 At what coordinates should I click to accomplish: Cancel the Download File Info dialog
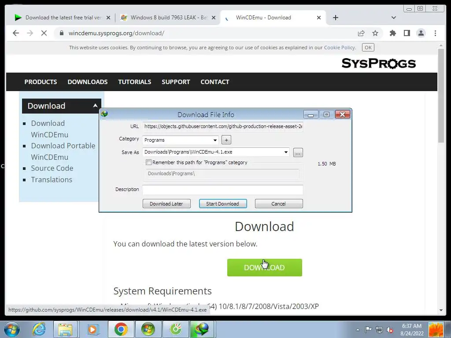point(279,203)
